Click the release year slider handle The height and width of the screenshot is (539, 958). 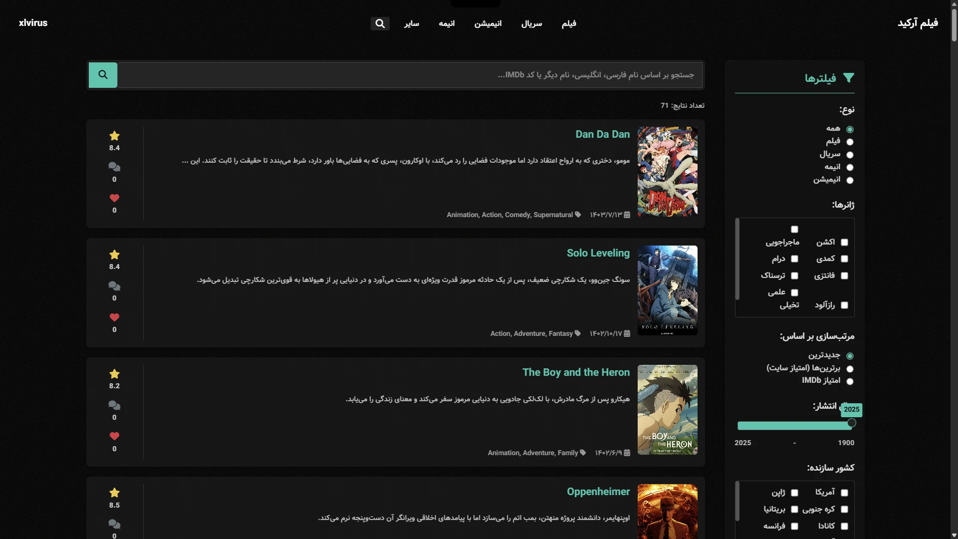pos(851,423)
